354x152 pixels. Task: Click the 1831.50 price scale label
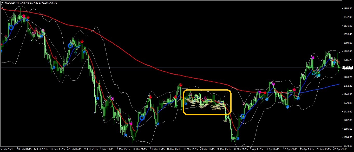[348, 26]
